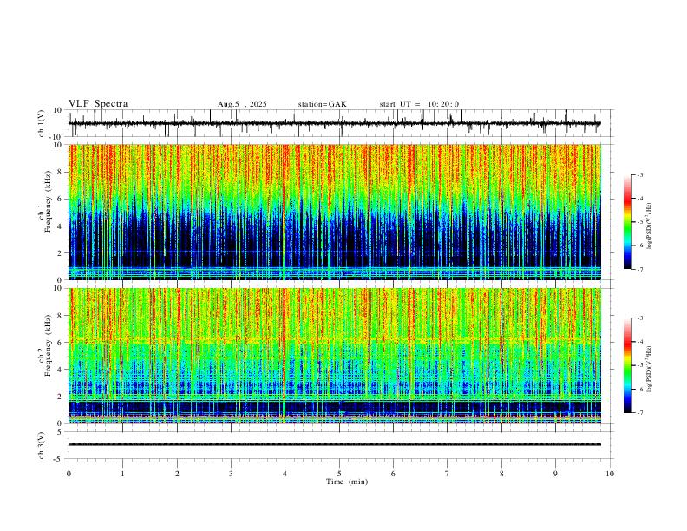Click time axis tick label '3'
This screenshot has height=531, width=687.
tap(231, 474)
